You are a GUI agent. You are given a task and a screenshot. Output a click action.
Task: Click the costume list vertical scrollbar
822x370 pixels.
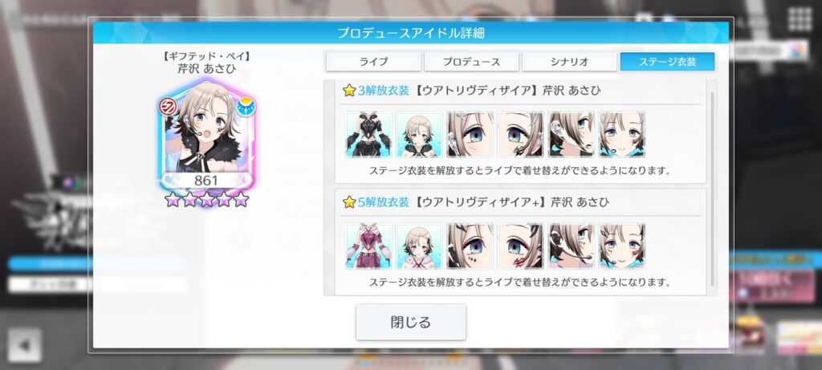[x=712, y=189]
